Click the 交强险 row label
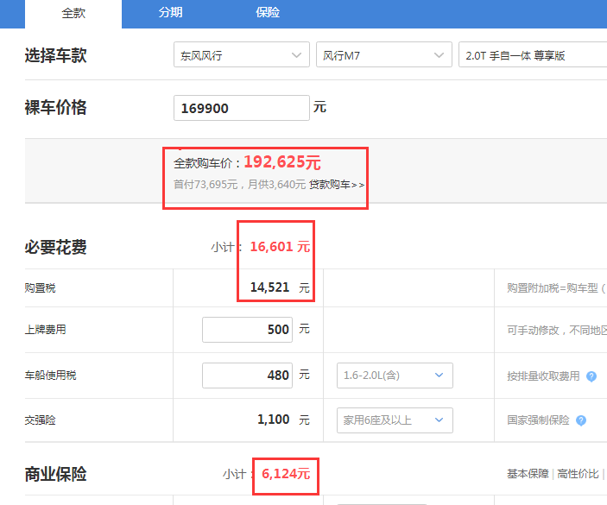This screenshot has height=505, width=607. [x=41, y=420]
